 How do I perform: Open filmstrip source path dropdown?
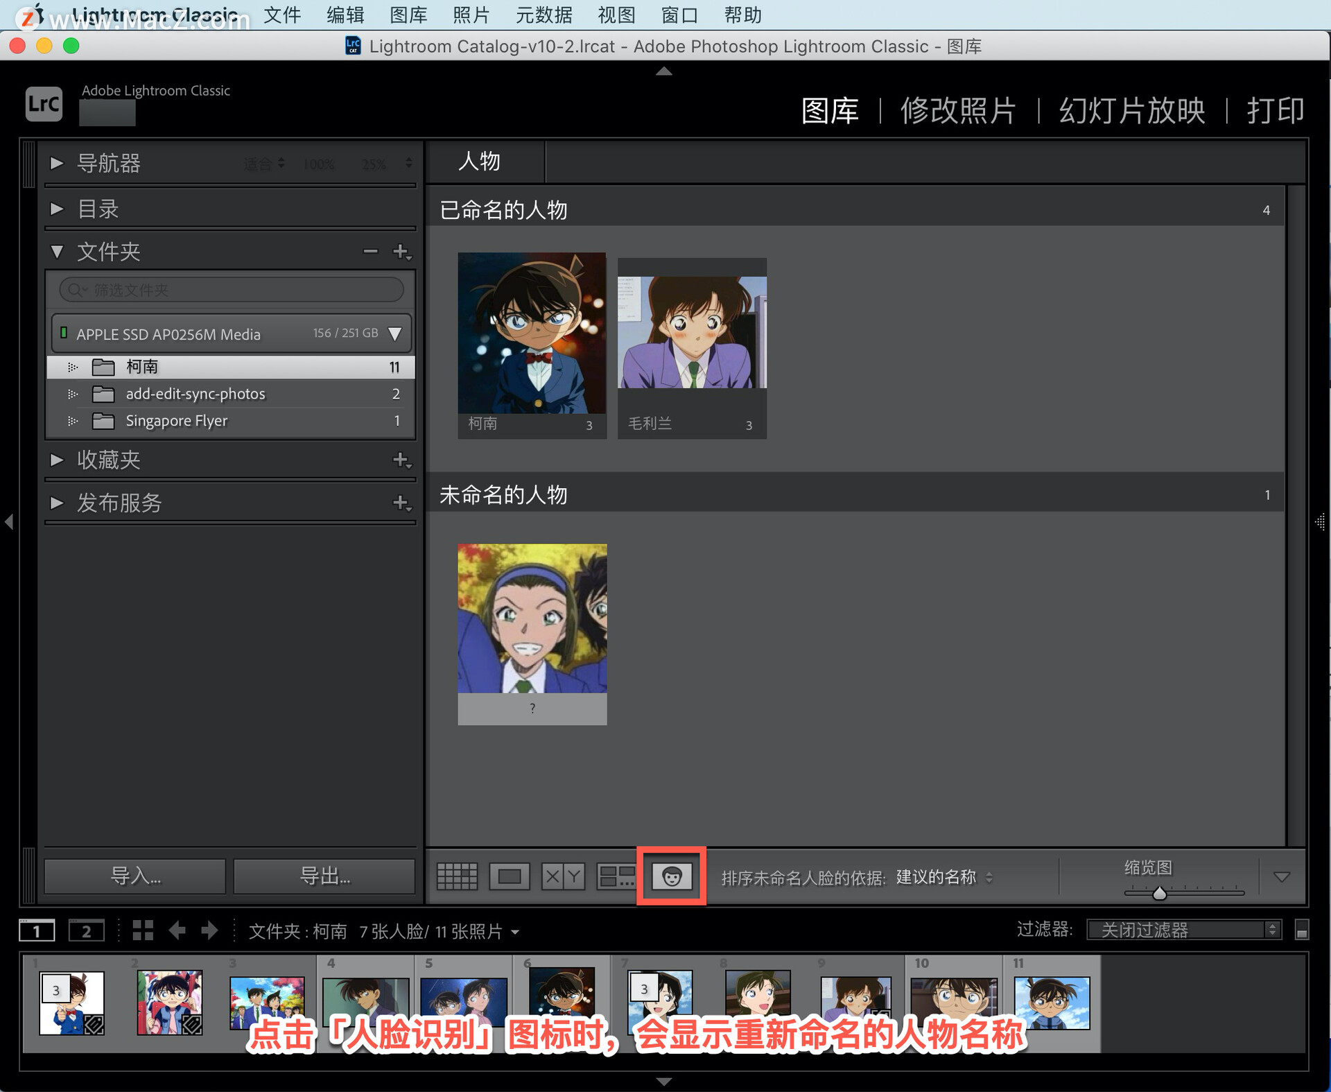515,933
